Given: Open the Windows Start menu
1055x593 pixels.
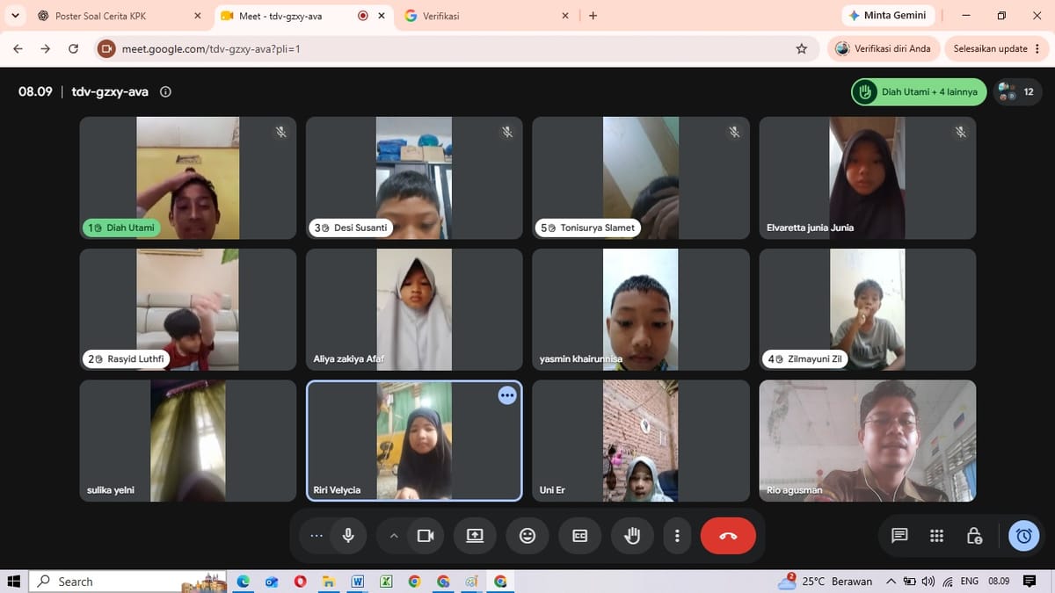Looking at the screenshot, I should click(x=14, y=582).
